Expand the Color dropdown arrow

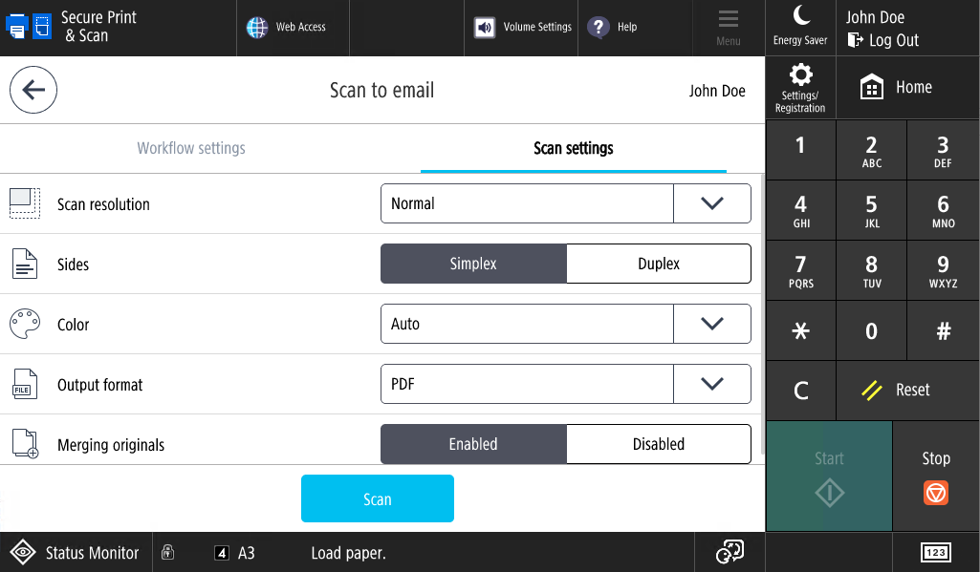712,324
